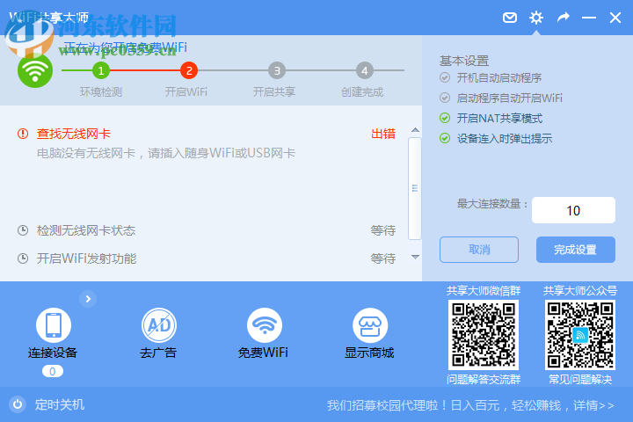Open 连接设备 phone icon

tap(54, 325)
